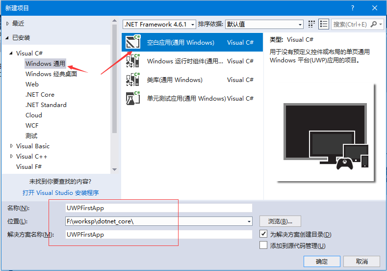Screen dimensions: 387x271
Task: Click the help question mark icon
Action: pyautogui.click(x=353, y=8)
